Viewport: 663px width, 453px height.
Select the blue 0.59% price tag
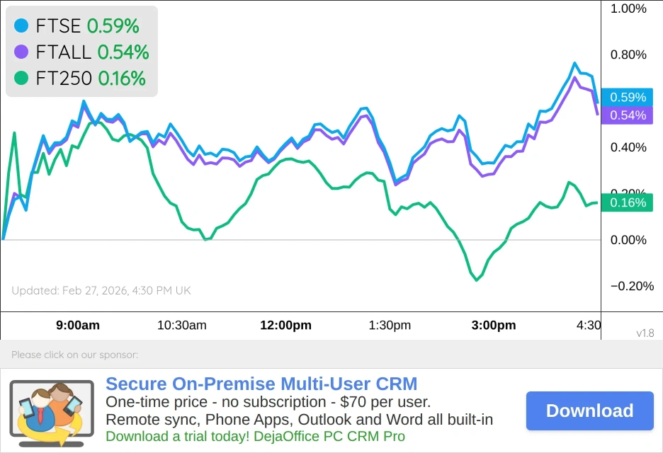(x=626, y=97)
